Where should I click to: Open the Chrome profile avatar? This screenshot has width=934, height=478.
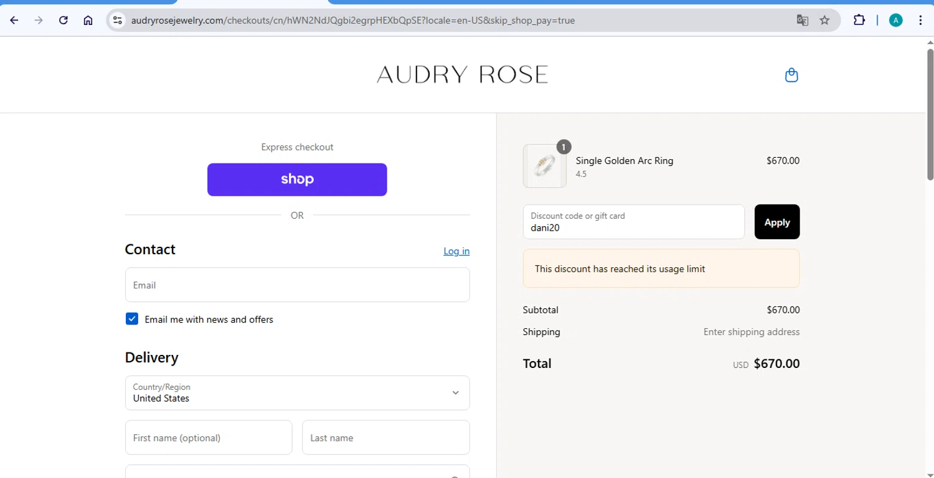(895, 20)
